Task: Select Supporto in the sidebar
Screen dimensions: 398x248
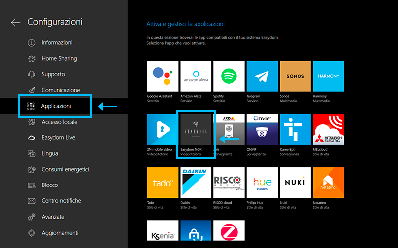Action: coord(53,74)
